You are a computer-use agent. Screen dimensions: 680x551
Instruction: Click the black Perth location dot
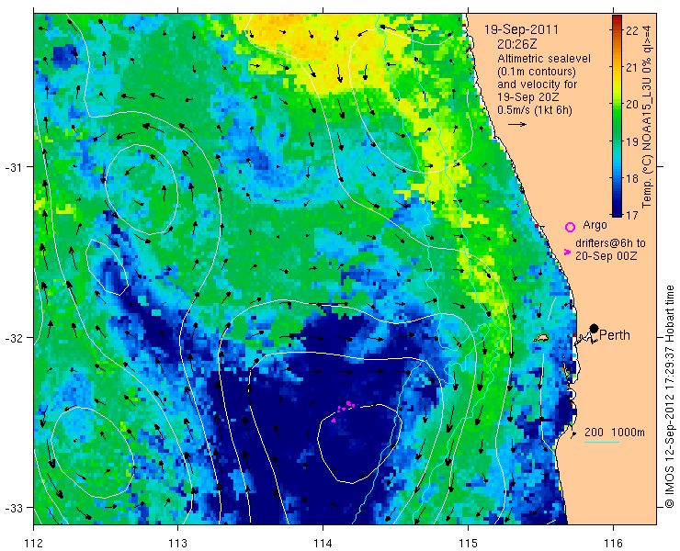595,328
